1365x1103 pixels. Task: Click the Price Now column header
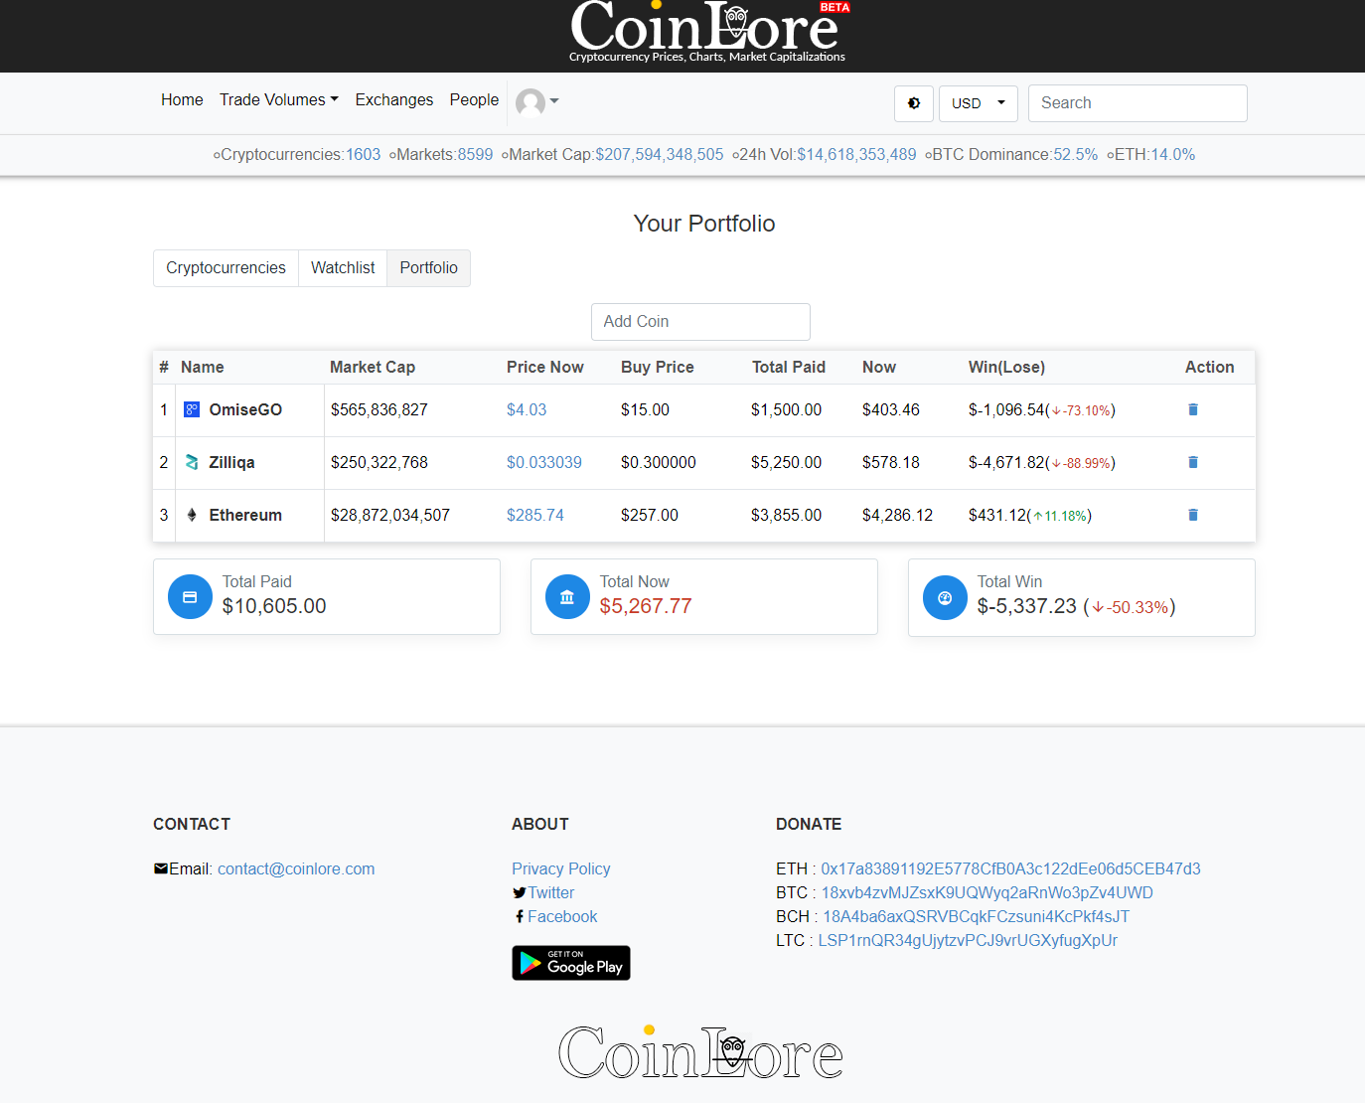tap(545, 367)
